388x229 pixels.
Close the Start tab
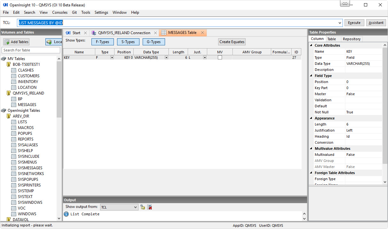tap(85, 33)
